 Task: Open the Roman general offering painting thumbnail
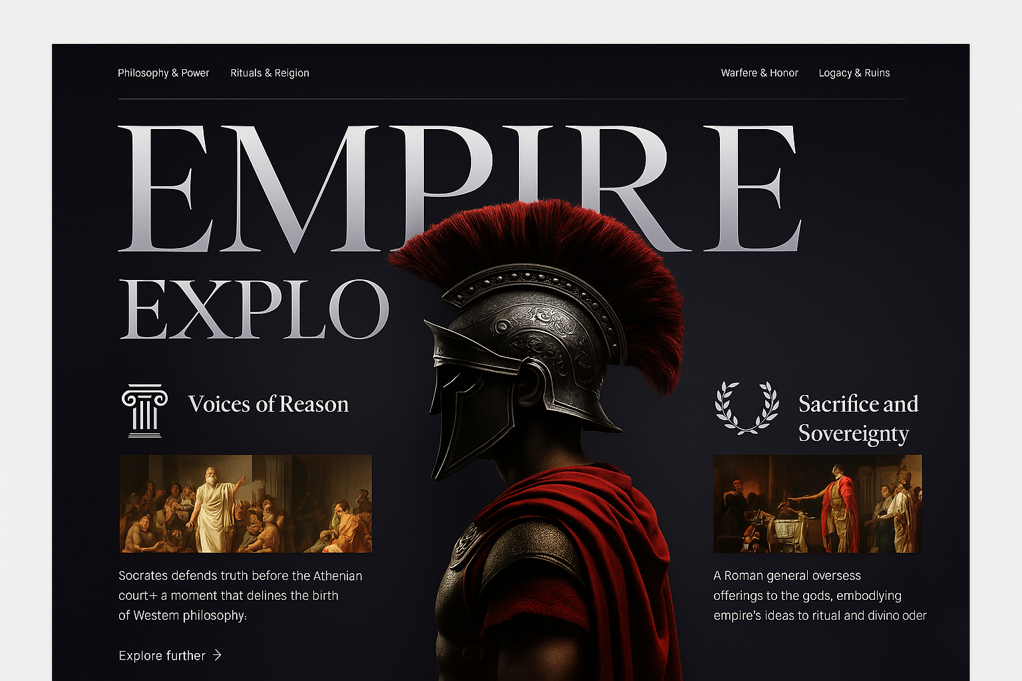[818, 503]
